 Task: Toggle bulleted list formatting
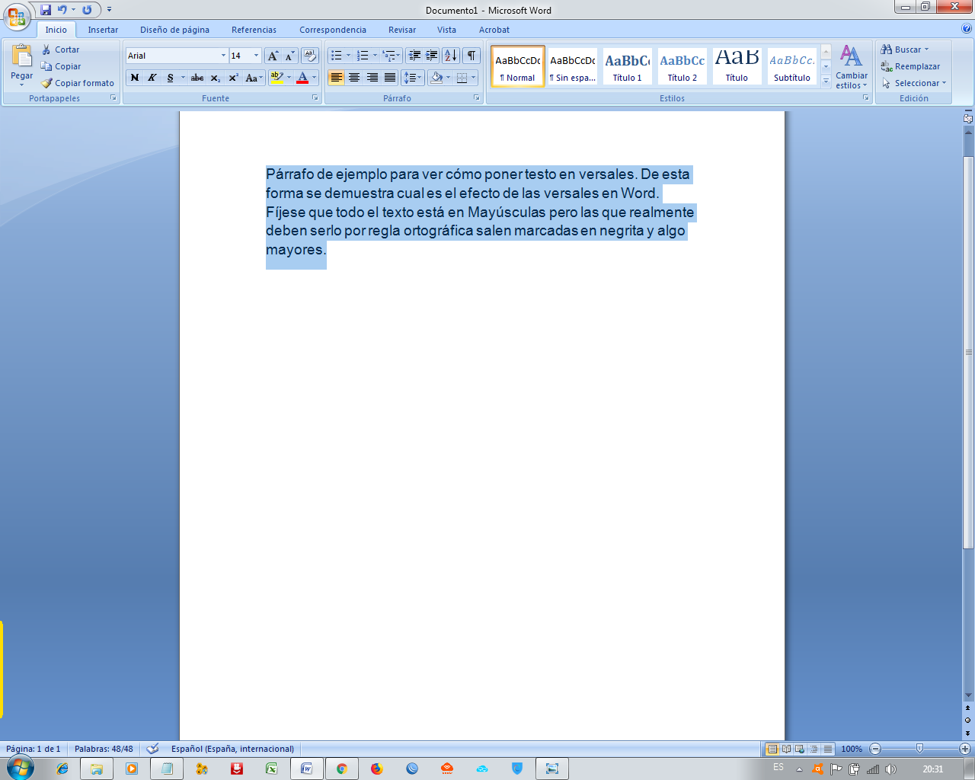click(x=338, y=56)
